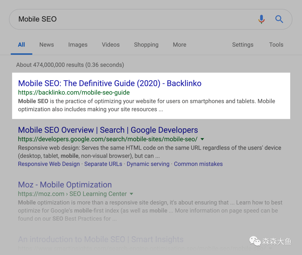This screenshot has height=255, width=302.
Task: Open the Settings menu
Action: tap(242, 45)
